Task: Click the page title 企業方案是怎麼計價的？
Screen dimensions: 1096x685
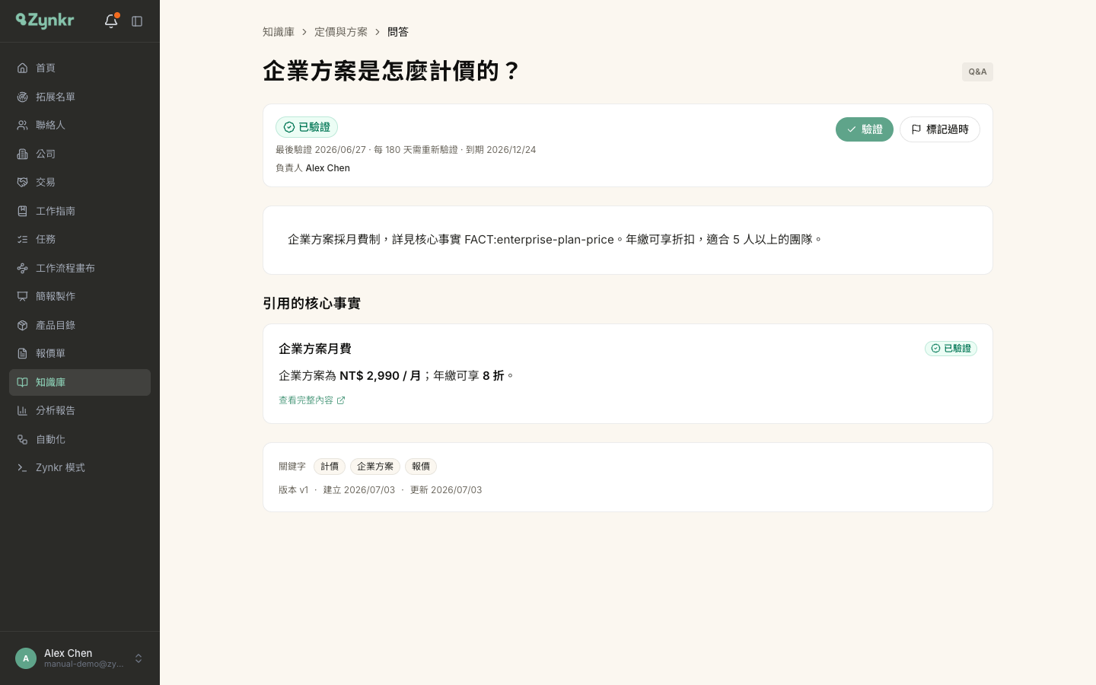Action: (x=391, y=71)
